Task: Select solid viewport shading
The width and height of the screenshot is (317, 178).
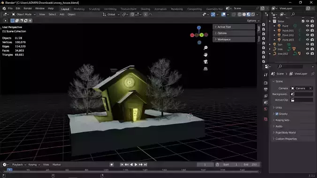Action: (244, 15)
